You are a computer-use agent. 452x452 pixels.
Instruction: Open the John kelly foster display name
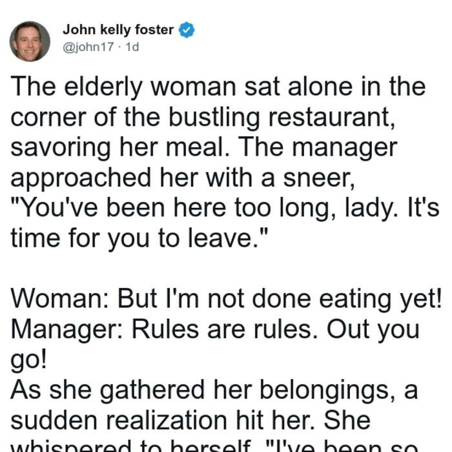coord(118,30)
